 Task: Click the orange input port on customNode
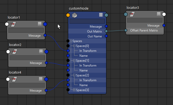click(68, 15)
